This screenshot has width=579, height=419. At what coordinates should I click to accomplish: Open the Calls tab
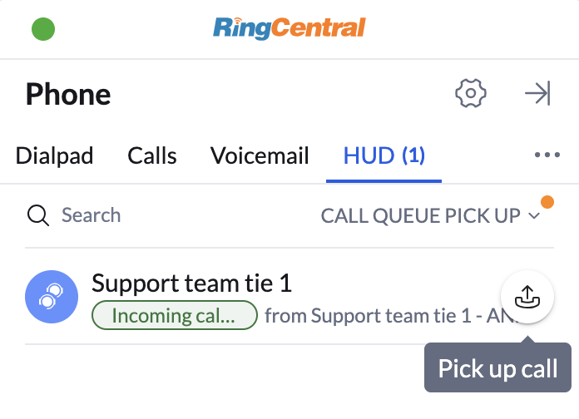pyautogui.click(x=152, y=155)
